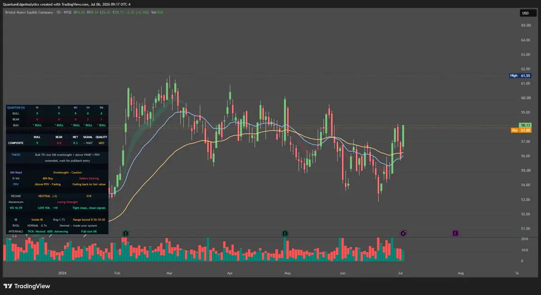
Task: Click the COMPOSITE row label
Action: (16, 143)
